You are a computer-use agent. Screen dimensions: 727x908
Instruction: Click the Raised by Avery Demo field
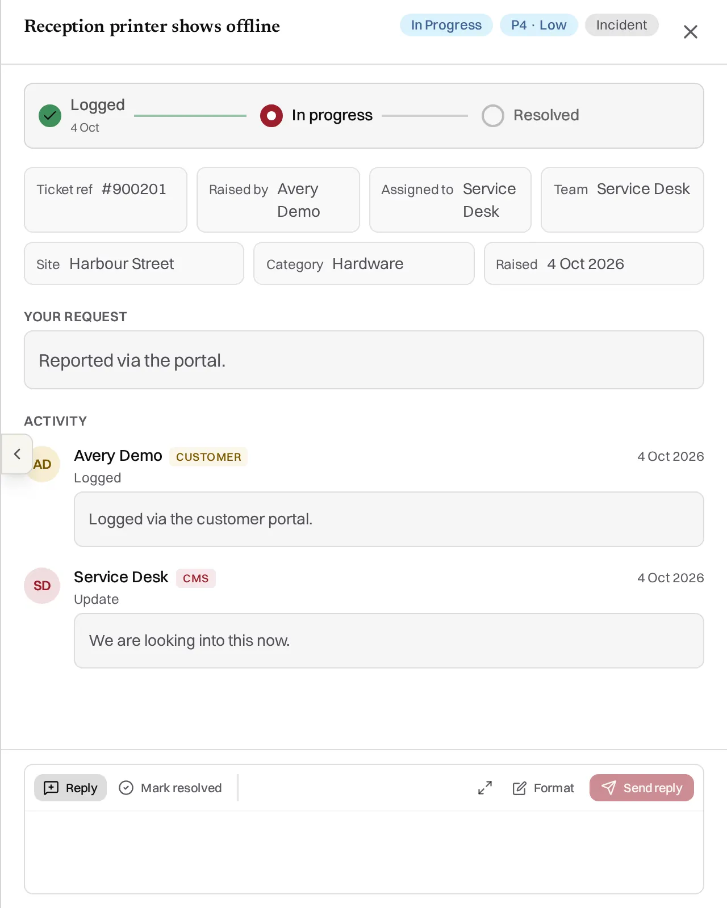[278, 200]
